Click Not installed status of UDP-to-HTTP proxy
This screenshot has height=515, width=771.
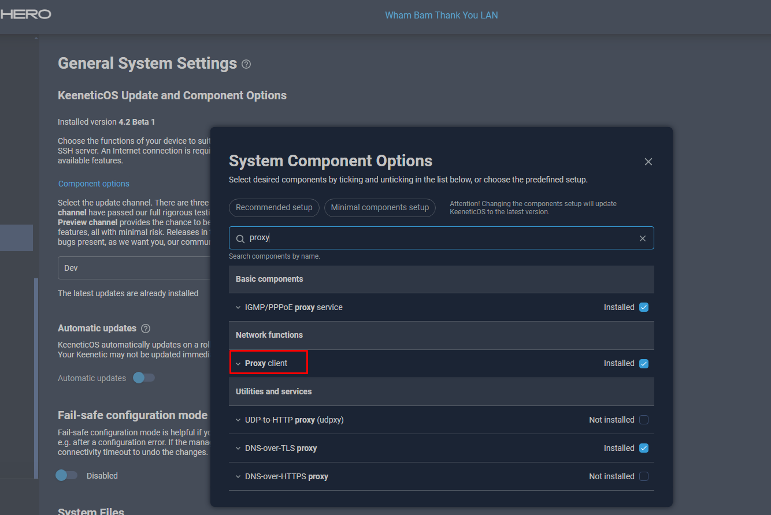pyautogui.click(x=611, y=420)
